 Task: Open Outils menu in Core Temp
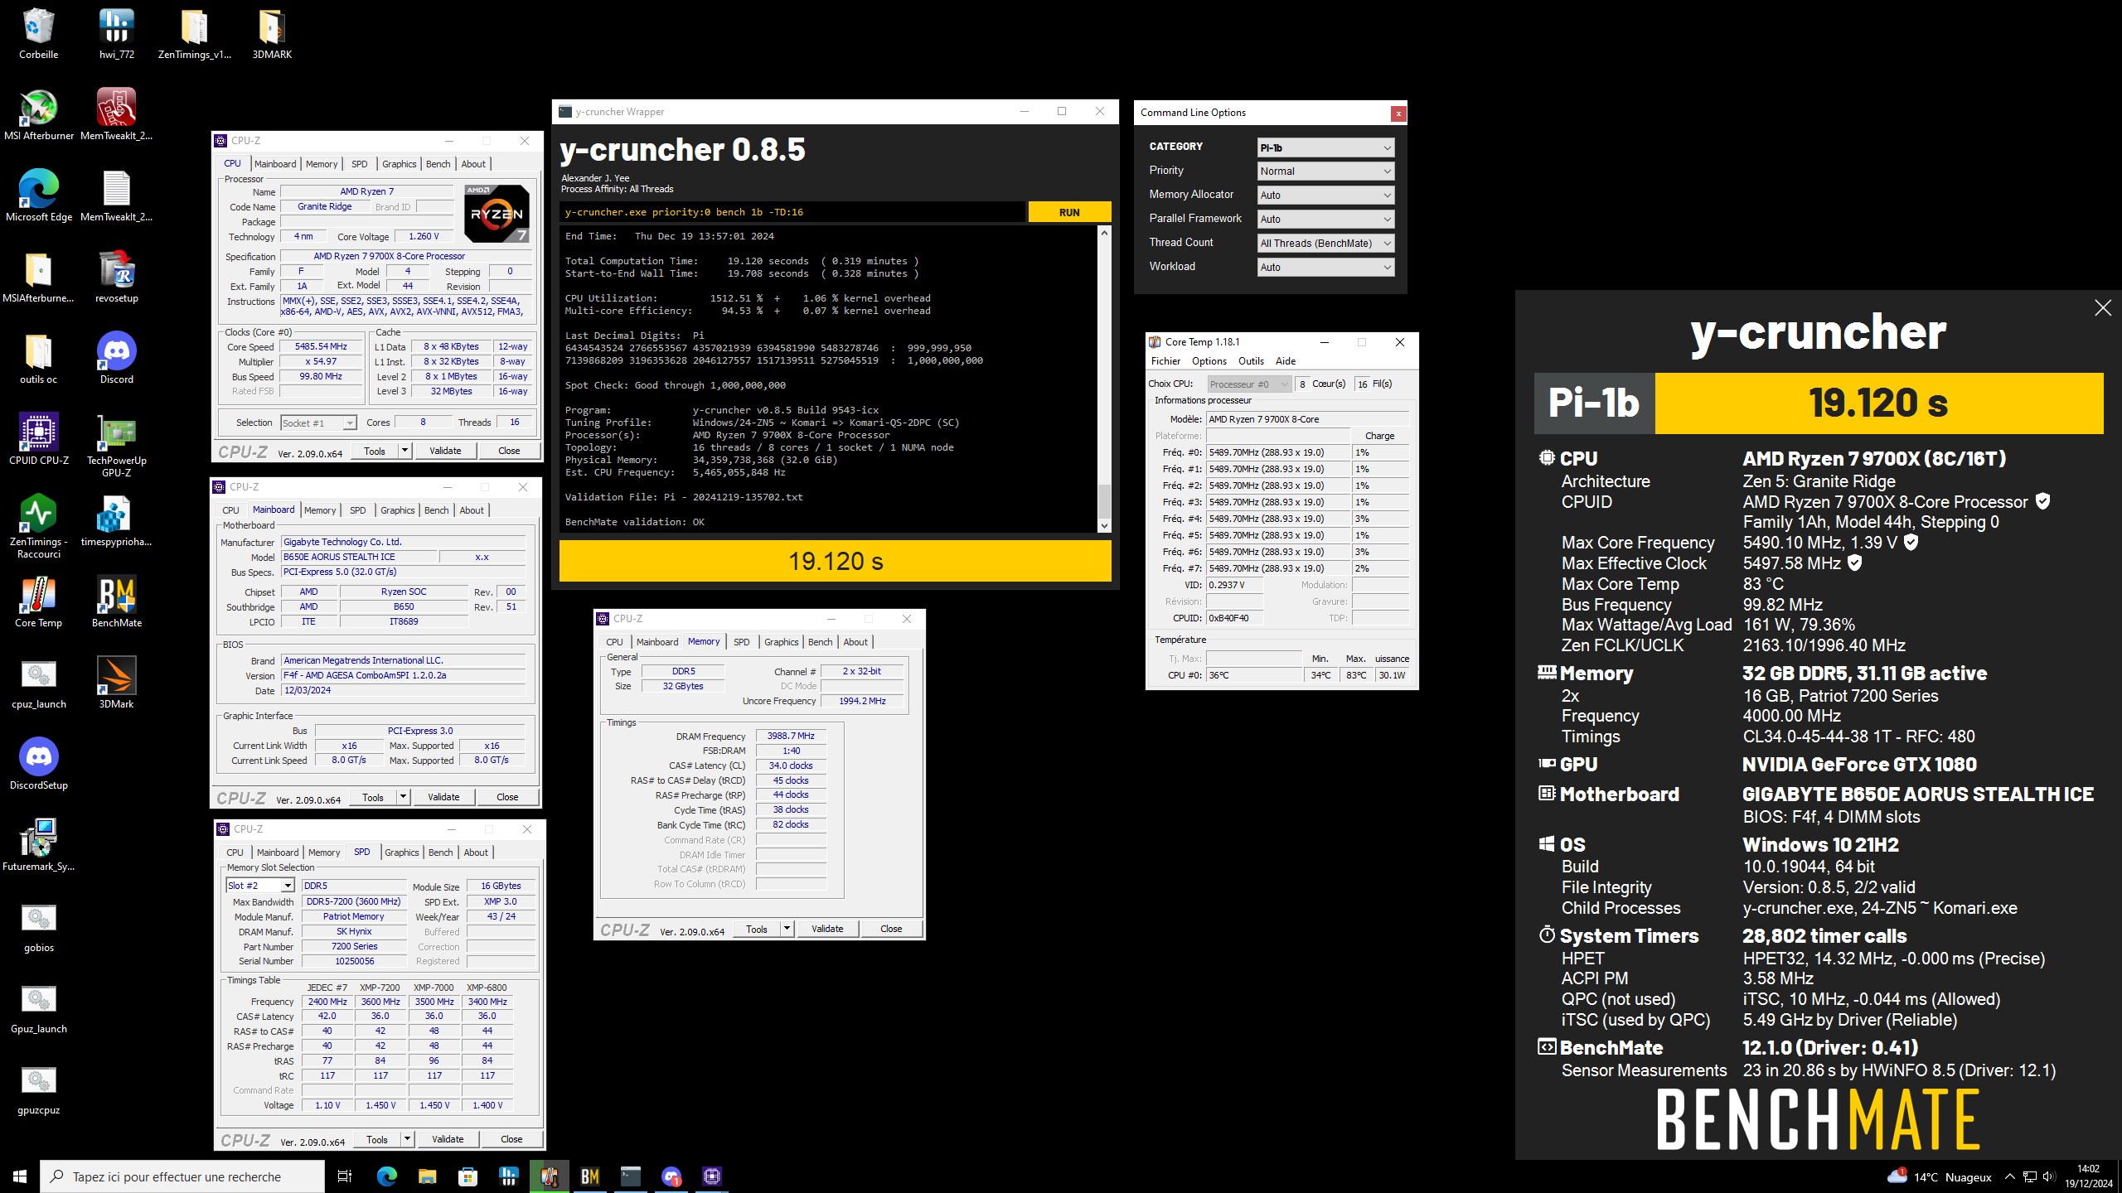[x=1251, y=361]
